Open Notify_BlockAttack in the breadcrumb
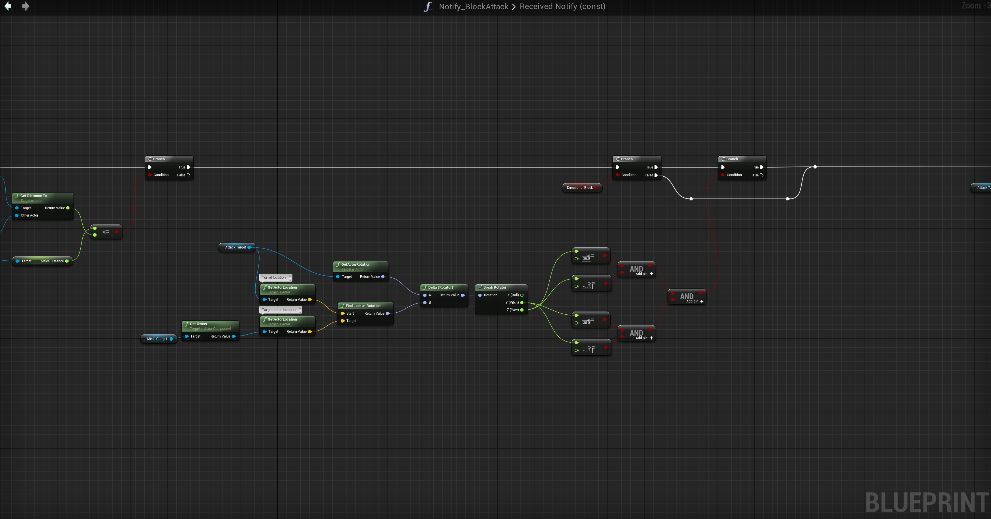The width and height of the screenshot is (991, 519). [x=474, y=7]
